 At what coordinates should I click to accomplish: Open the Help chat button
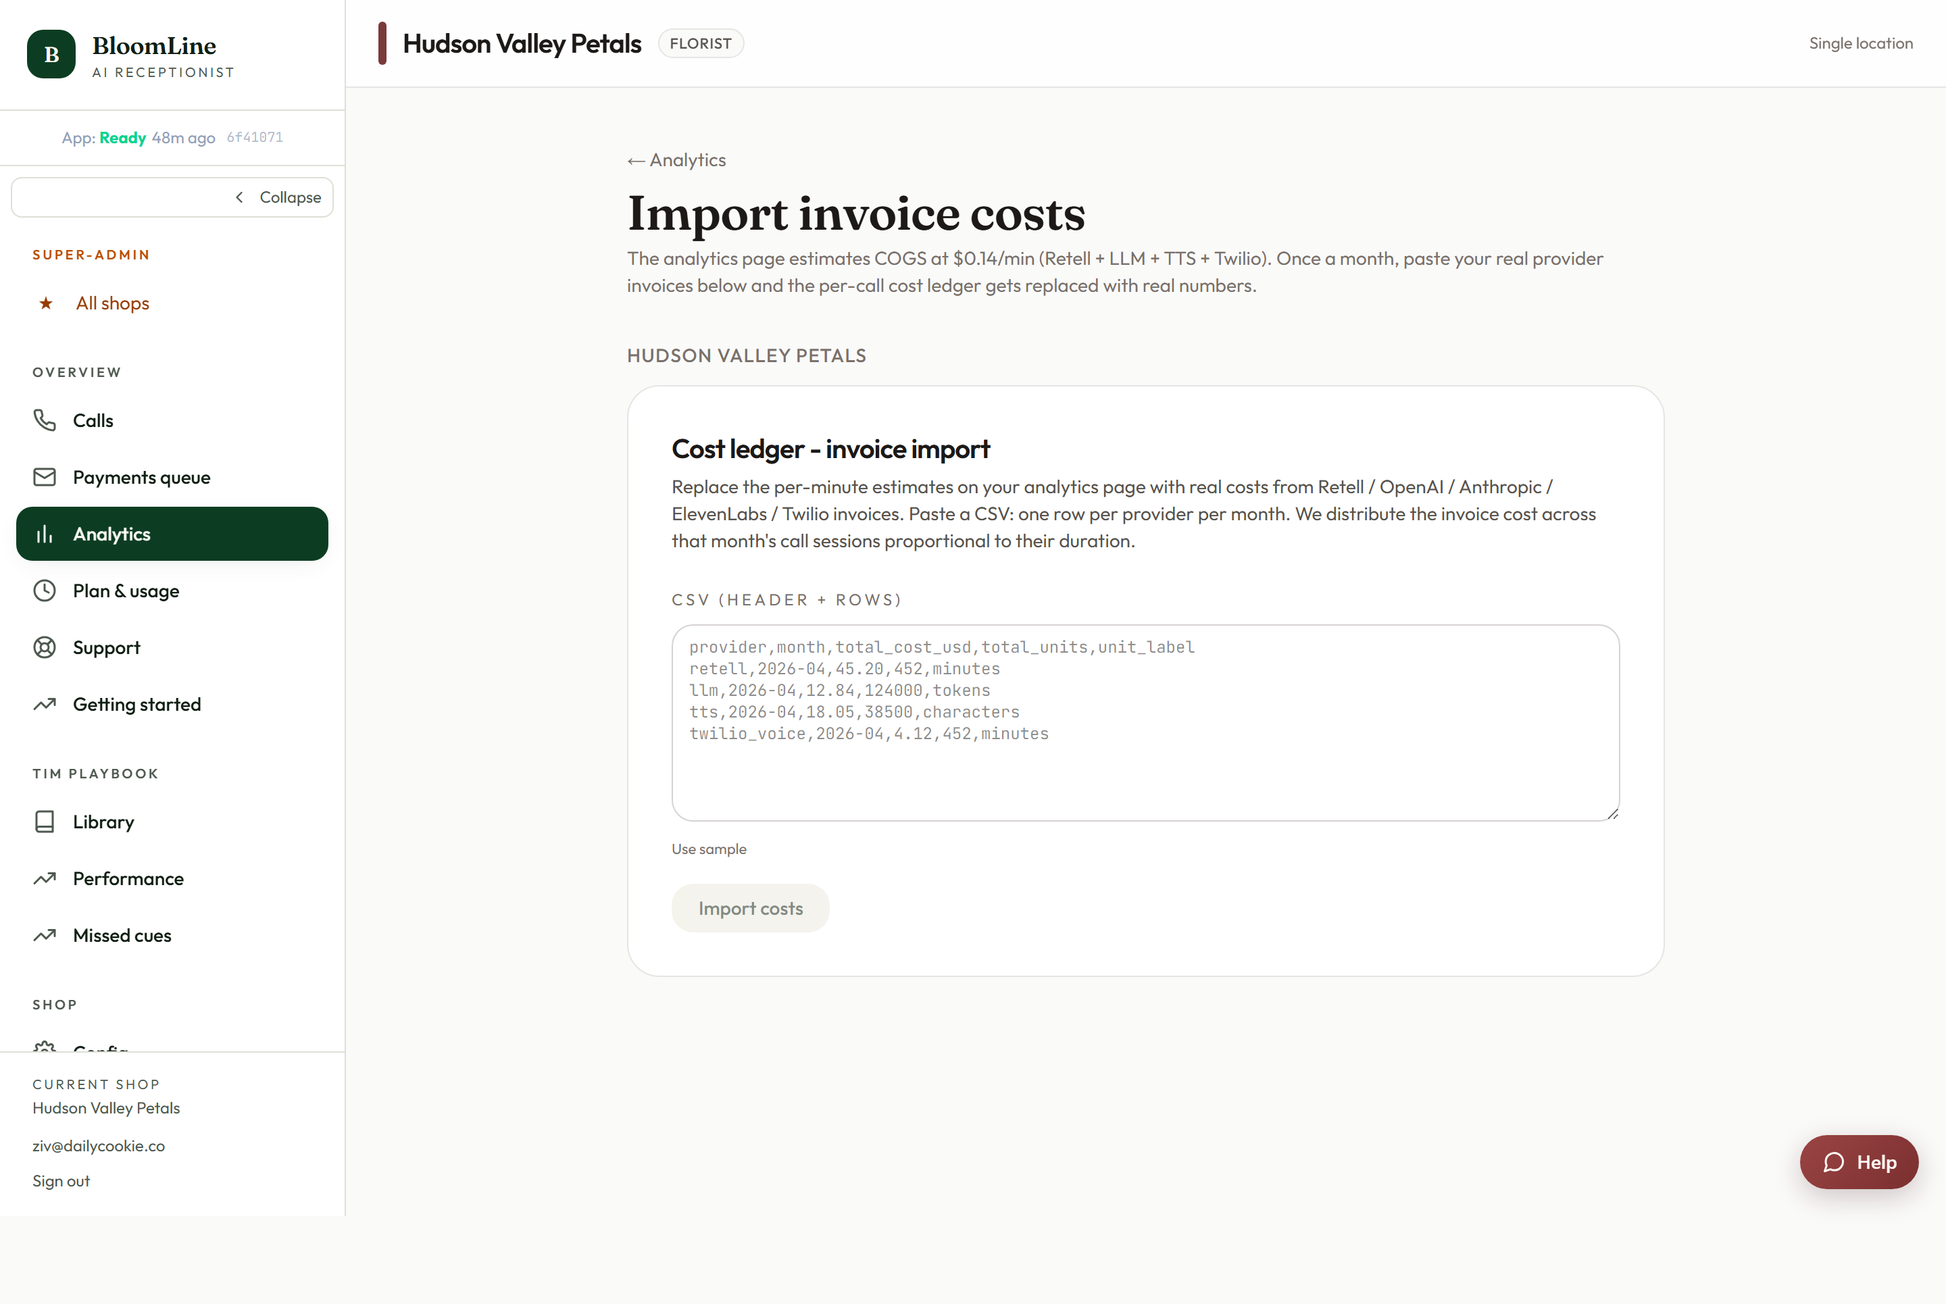(x=1859, y=1162)
